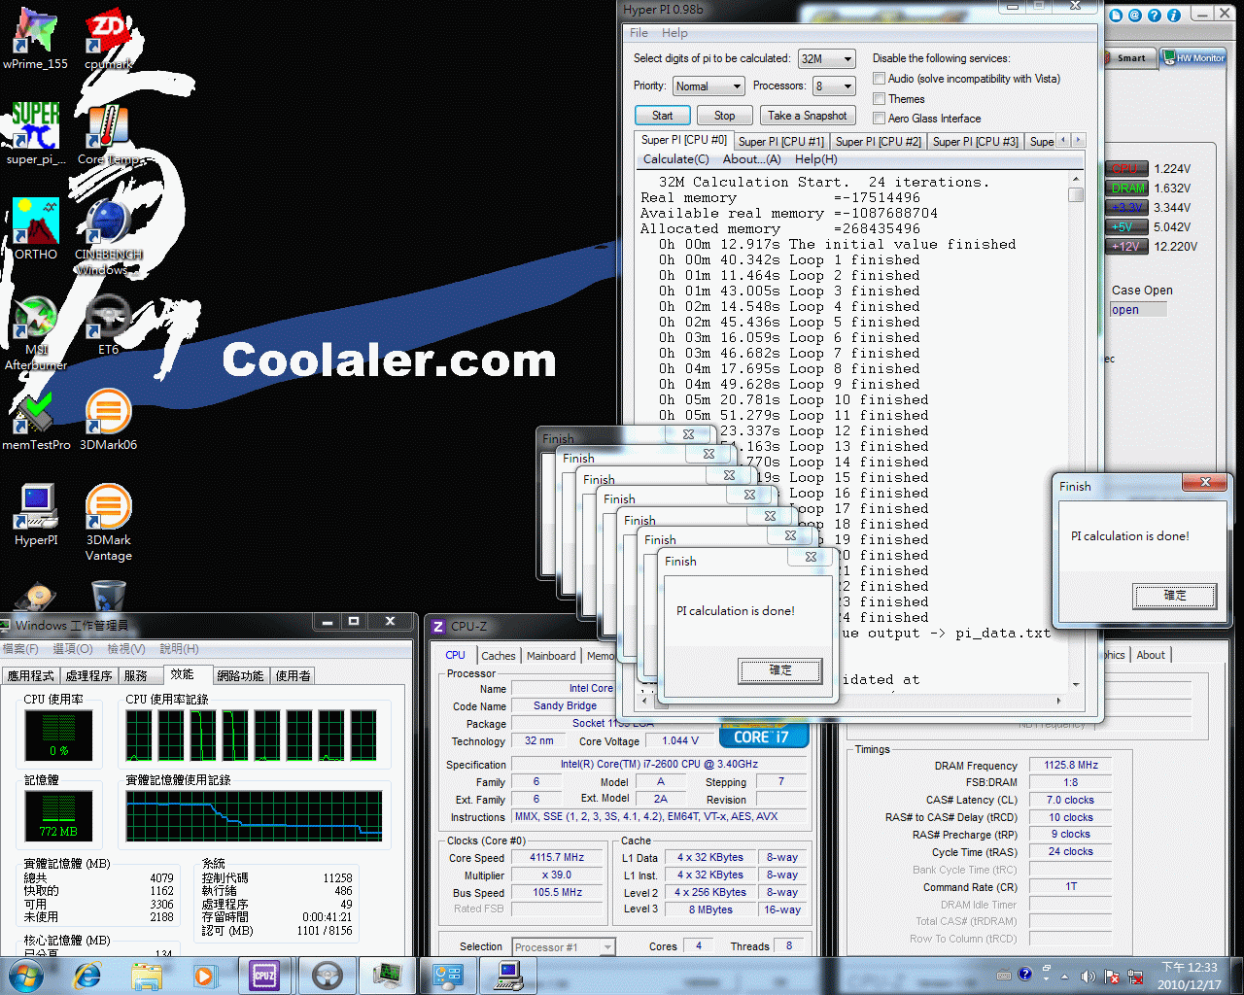Viewport: 1244px width, 995px height.
Task: Enable Audio service disable checkbox
Action: pyautogui.click(x=879, y=79)
